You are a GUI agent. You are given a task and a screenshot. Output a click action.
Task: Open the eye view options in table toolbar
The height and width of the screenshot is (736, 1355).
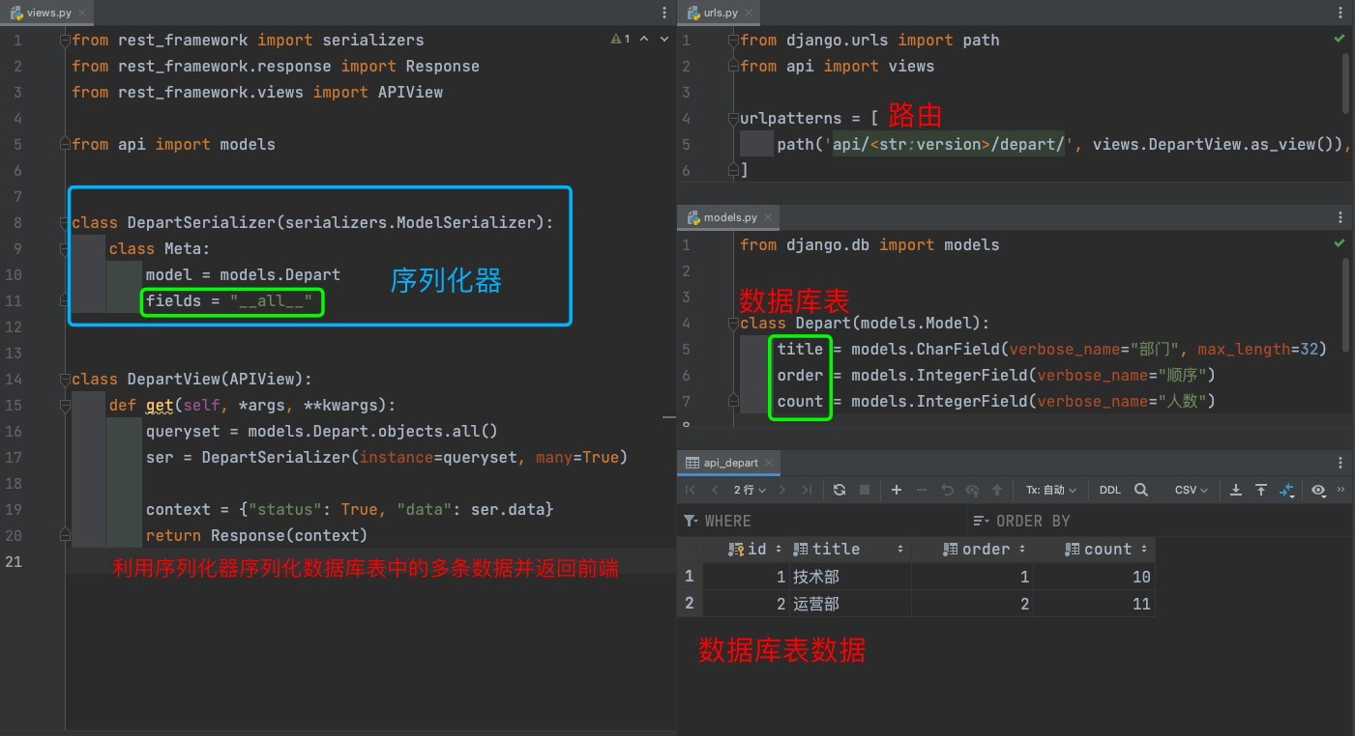(1318, 490)
